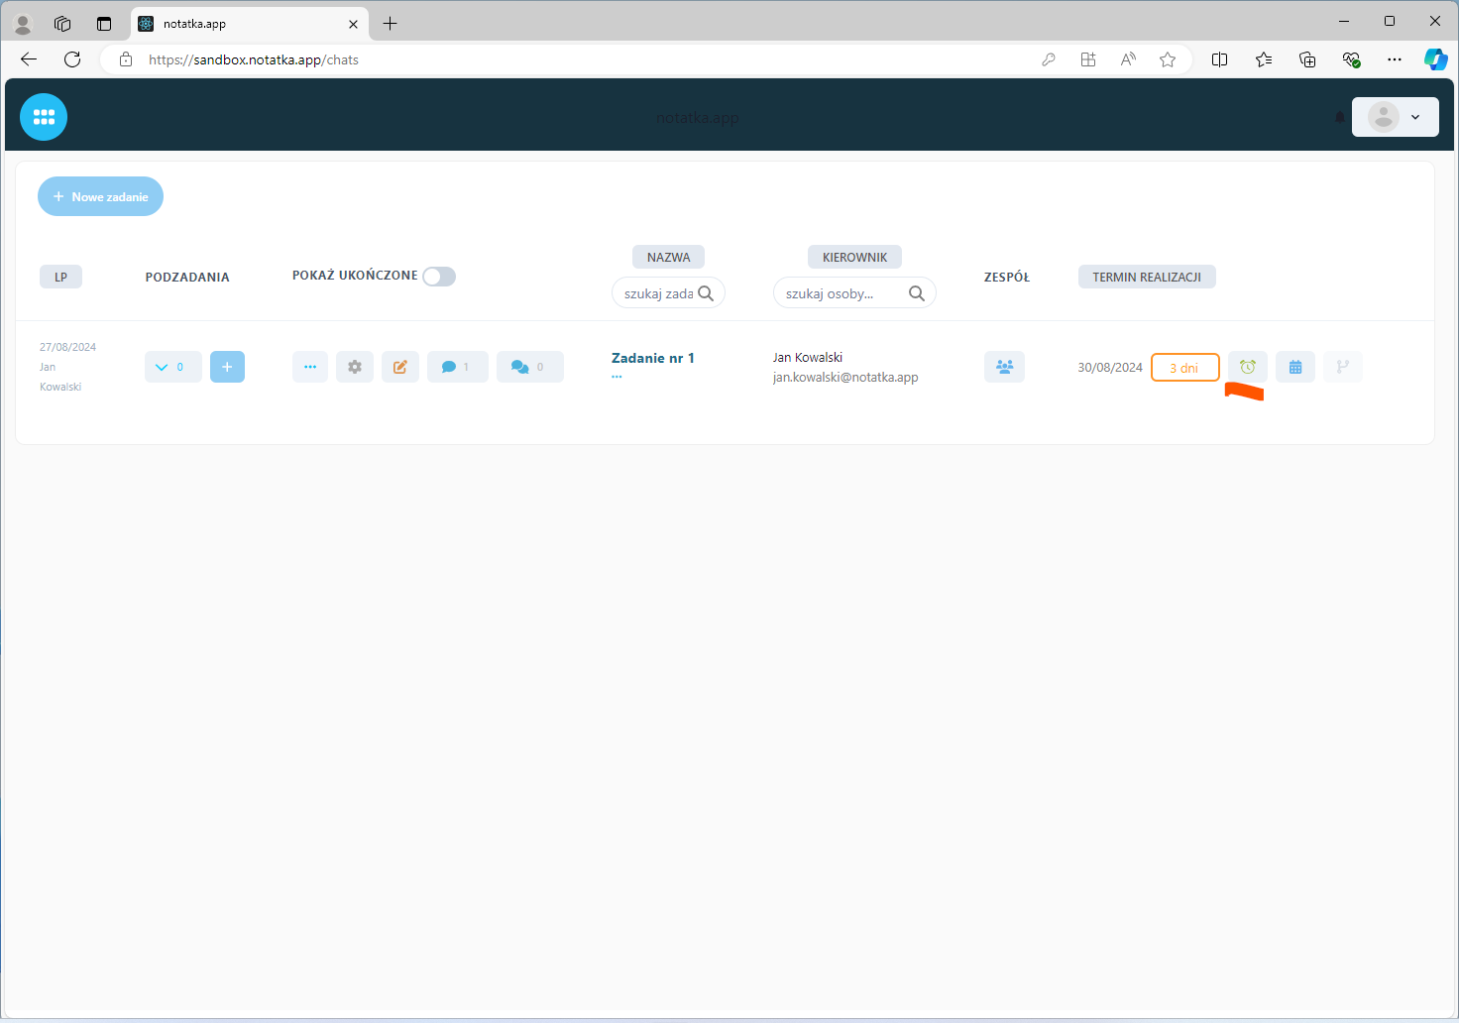Screen dimensions: 1459x1023
Task: Open task comments with single bubble icon
Action: click(x=457, y=367)
